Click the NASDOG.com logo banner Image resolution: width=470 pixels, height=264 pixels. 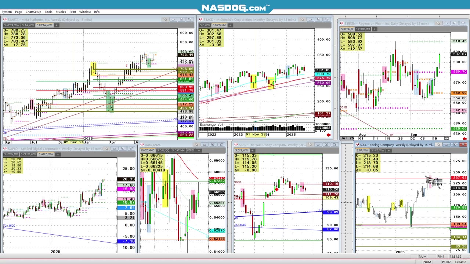(235, 8)
